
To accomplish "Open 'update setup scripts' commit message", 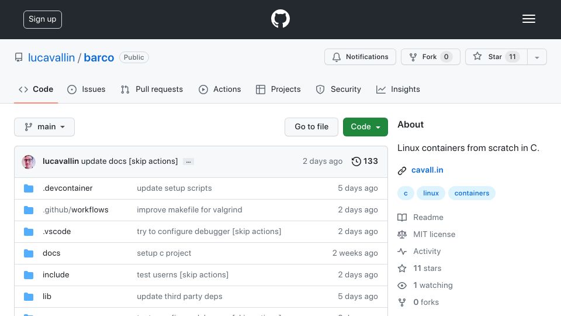I will point(174,188).
